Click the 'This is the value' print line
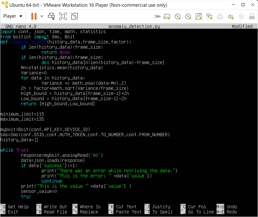 pyautogui.click(x=76, y=186)
